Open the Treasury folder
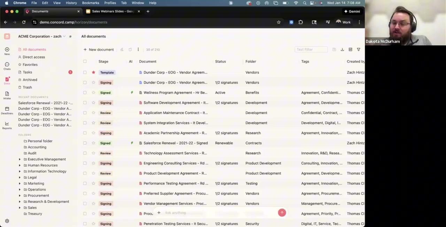This screenshot has width=446, height=227. click(34, 214)
